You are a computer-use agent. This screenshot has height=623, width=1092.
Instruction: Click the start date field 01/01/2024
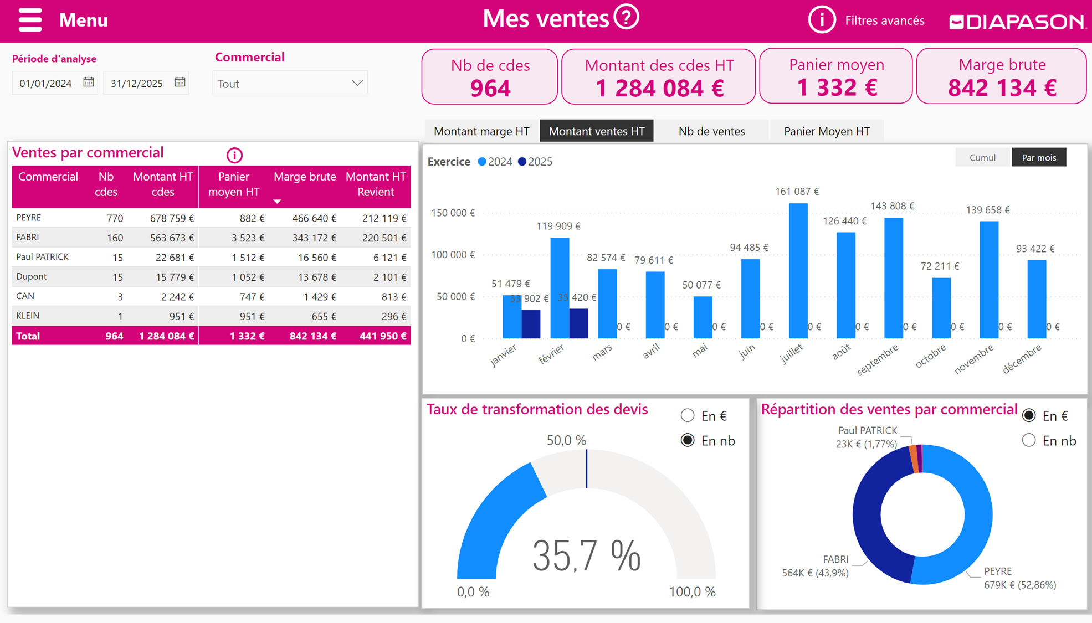click(x=46, y=83)
